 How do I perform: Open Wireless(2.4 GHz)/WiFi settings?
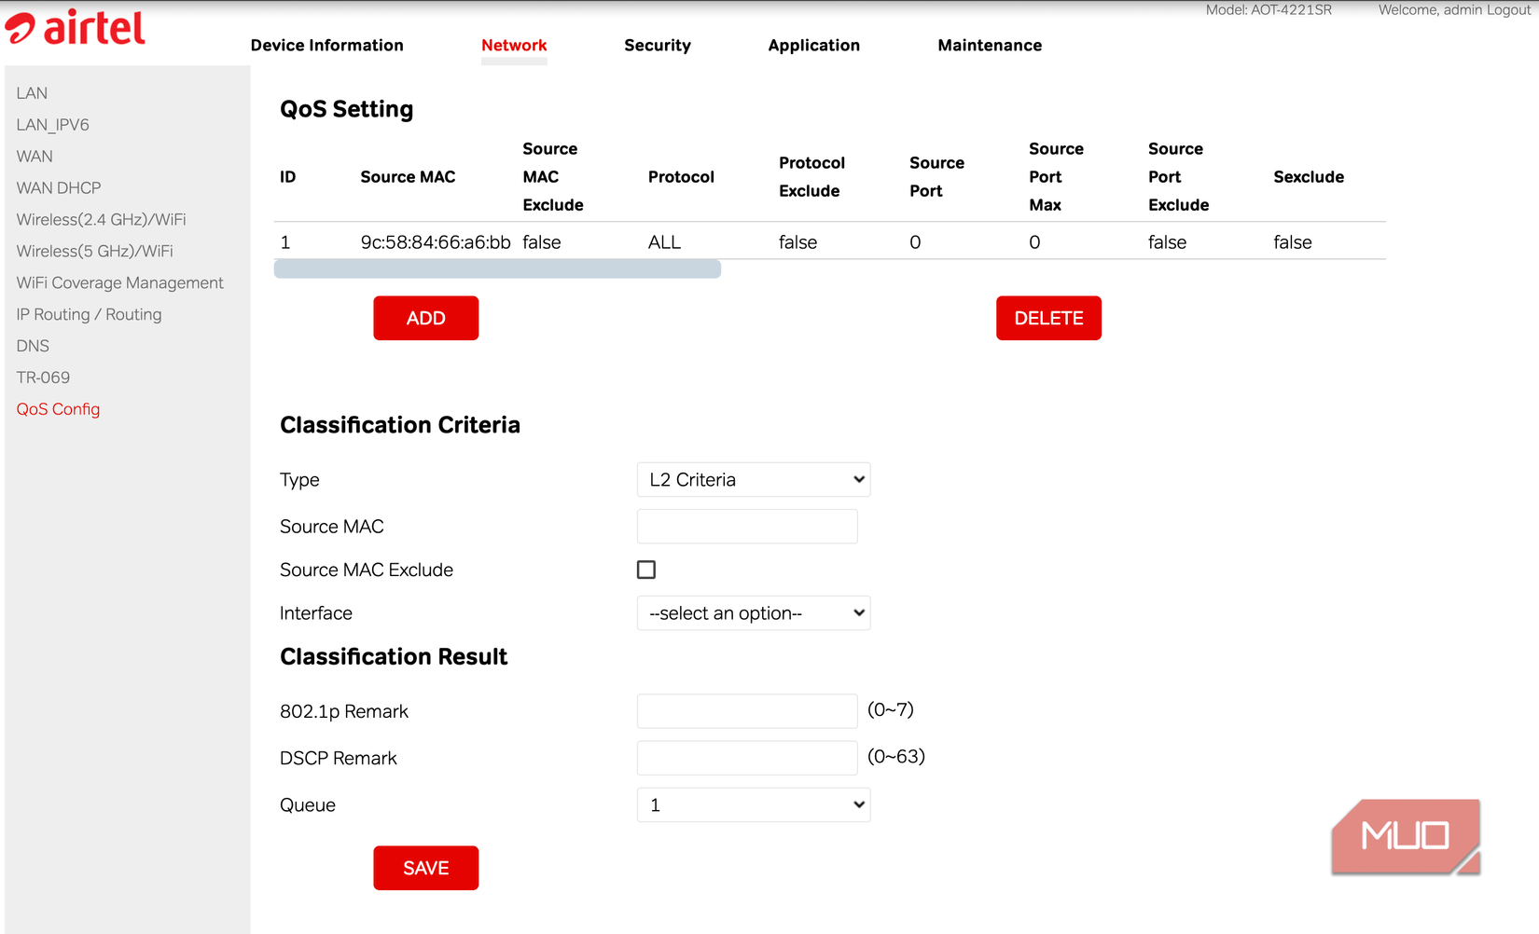(102, 220)
